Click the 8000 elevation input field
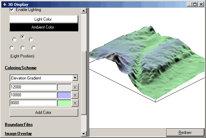The image size is (206, 138). click(33, 103)
